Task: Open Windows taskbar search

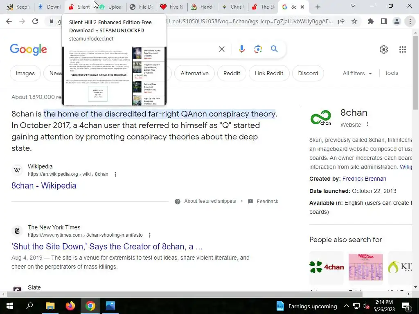Action: [29, 306]
